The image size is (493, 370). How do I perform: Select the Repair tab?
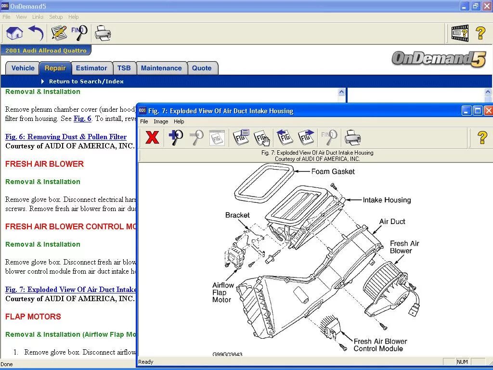click(55, 68)
